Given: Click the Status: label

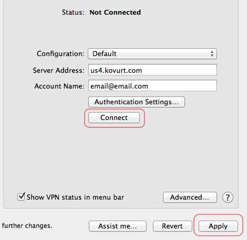Looking at the screenshot, I should [73, 13].
